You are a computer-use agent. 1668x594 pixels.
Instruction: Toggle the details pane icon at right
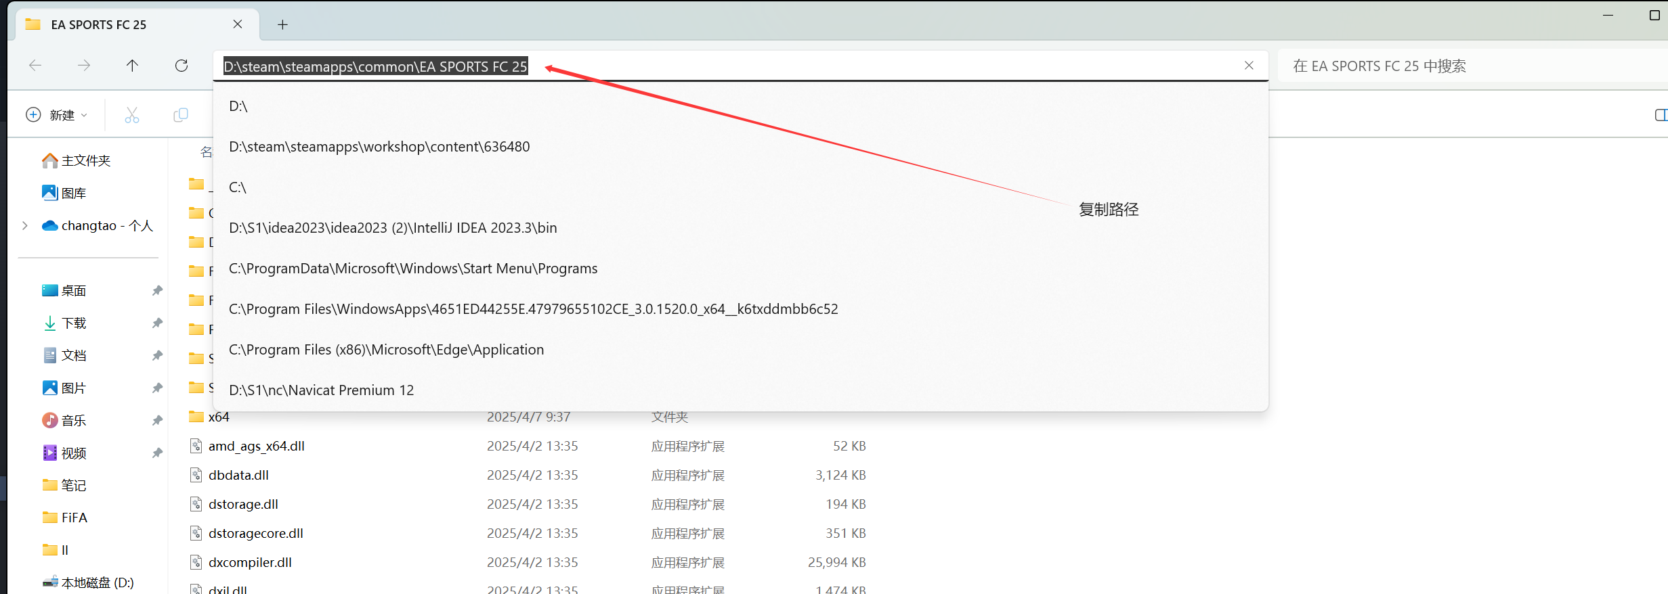tap(1660, 115)
